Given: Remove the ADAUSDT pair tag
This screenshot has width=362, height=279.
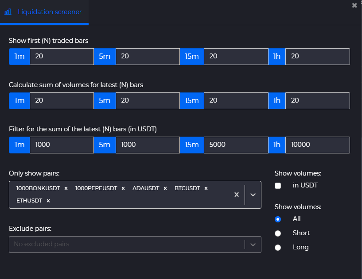Looking at the screenshot, I should click(x=165, y=188).
